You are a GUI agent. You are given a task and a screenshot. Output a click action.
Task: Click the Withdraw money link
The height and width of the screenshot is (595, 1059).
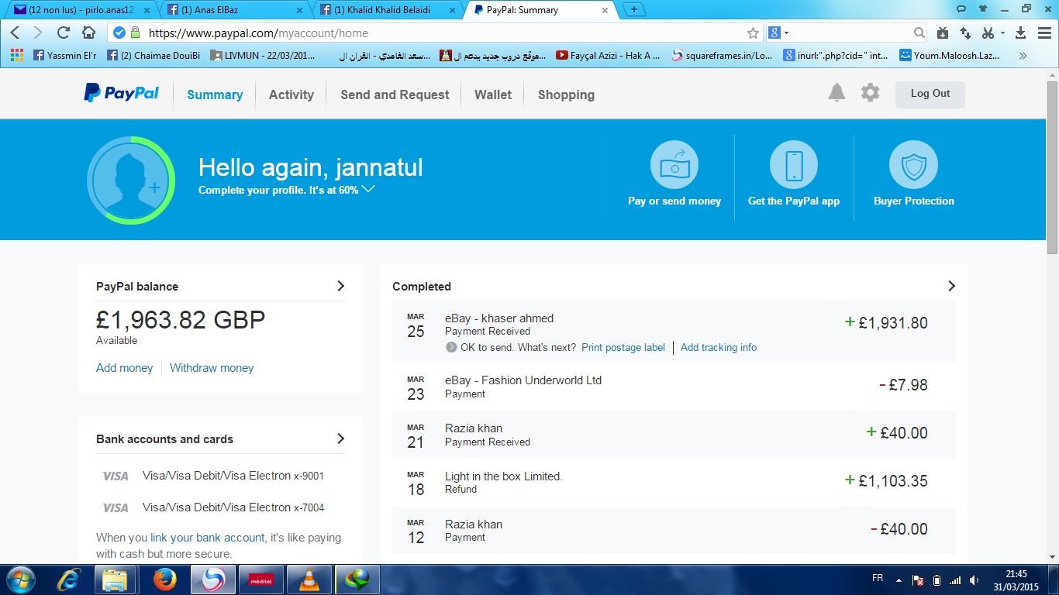tap(212, 368)
